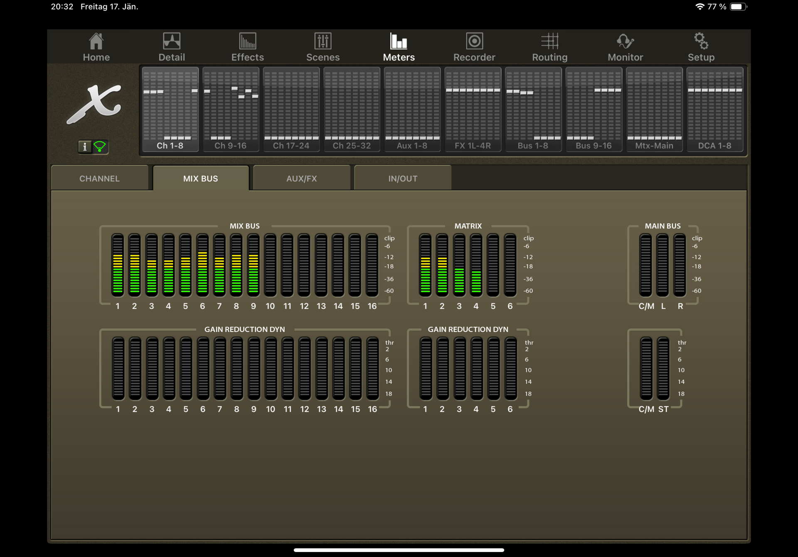Select the Bus 9-16 fader bank

[x=594, y=110]
